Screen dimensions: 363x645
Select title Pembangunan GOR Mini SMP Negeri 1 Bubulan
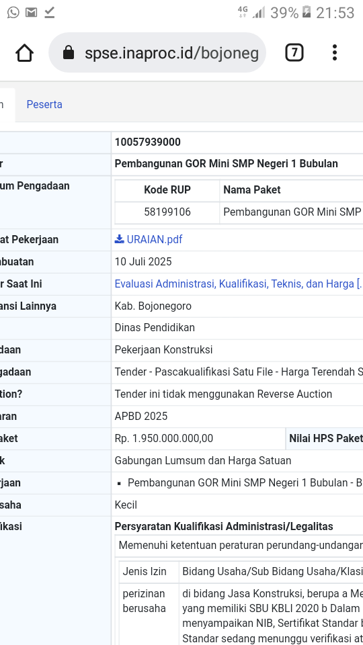pos(227,164)
